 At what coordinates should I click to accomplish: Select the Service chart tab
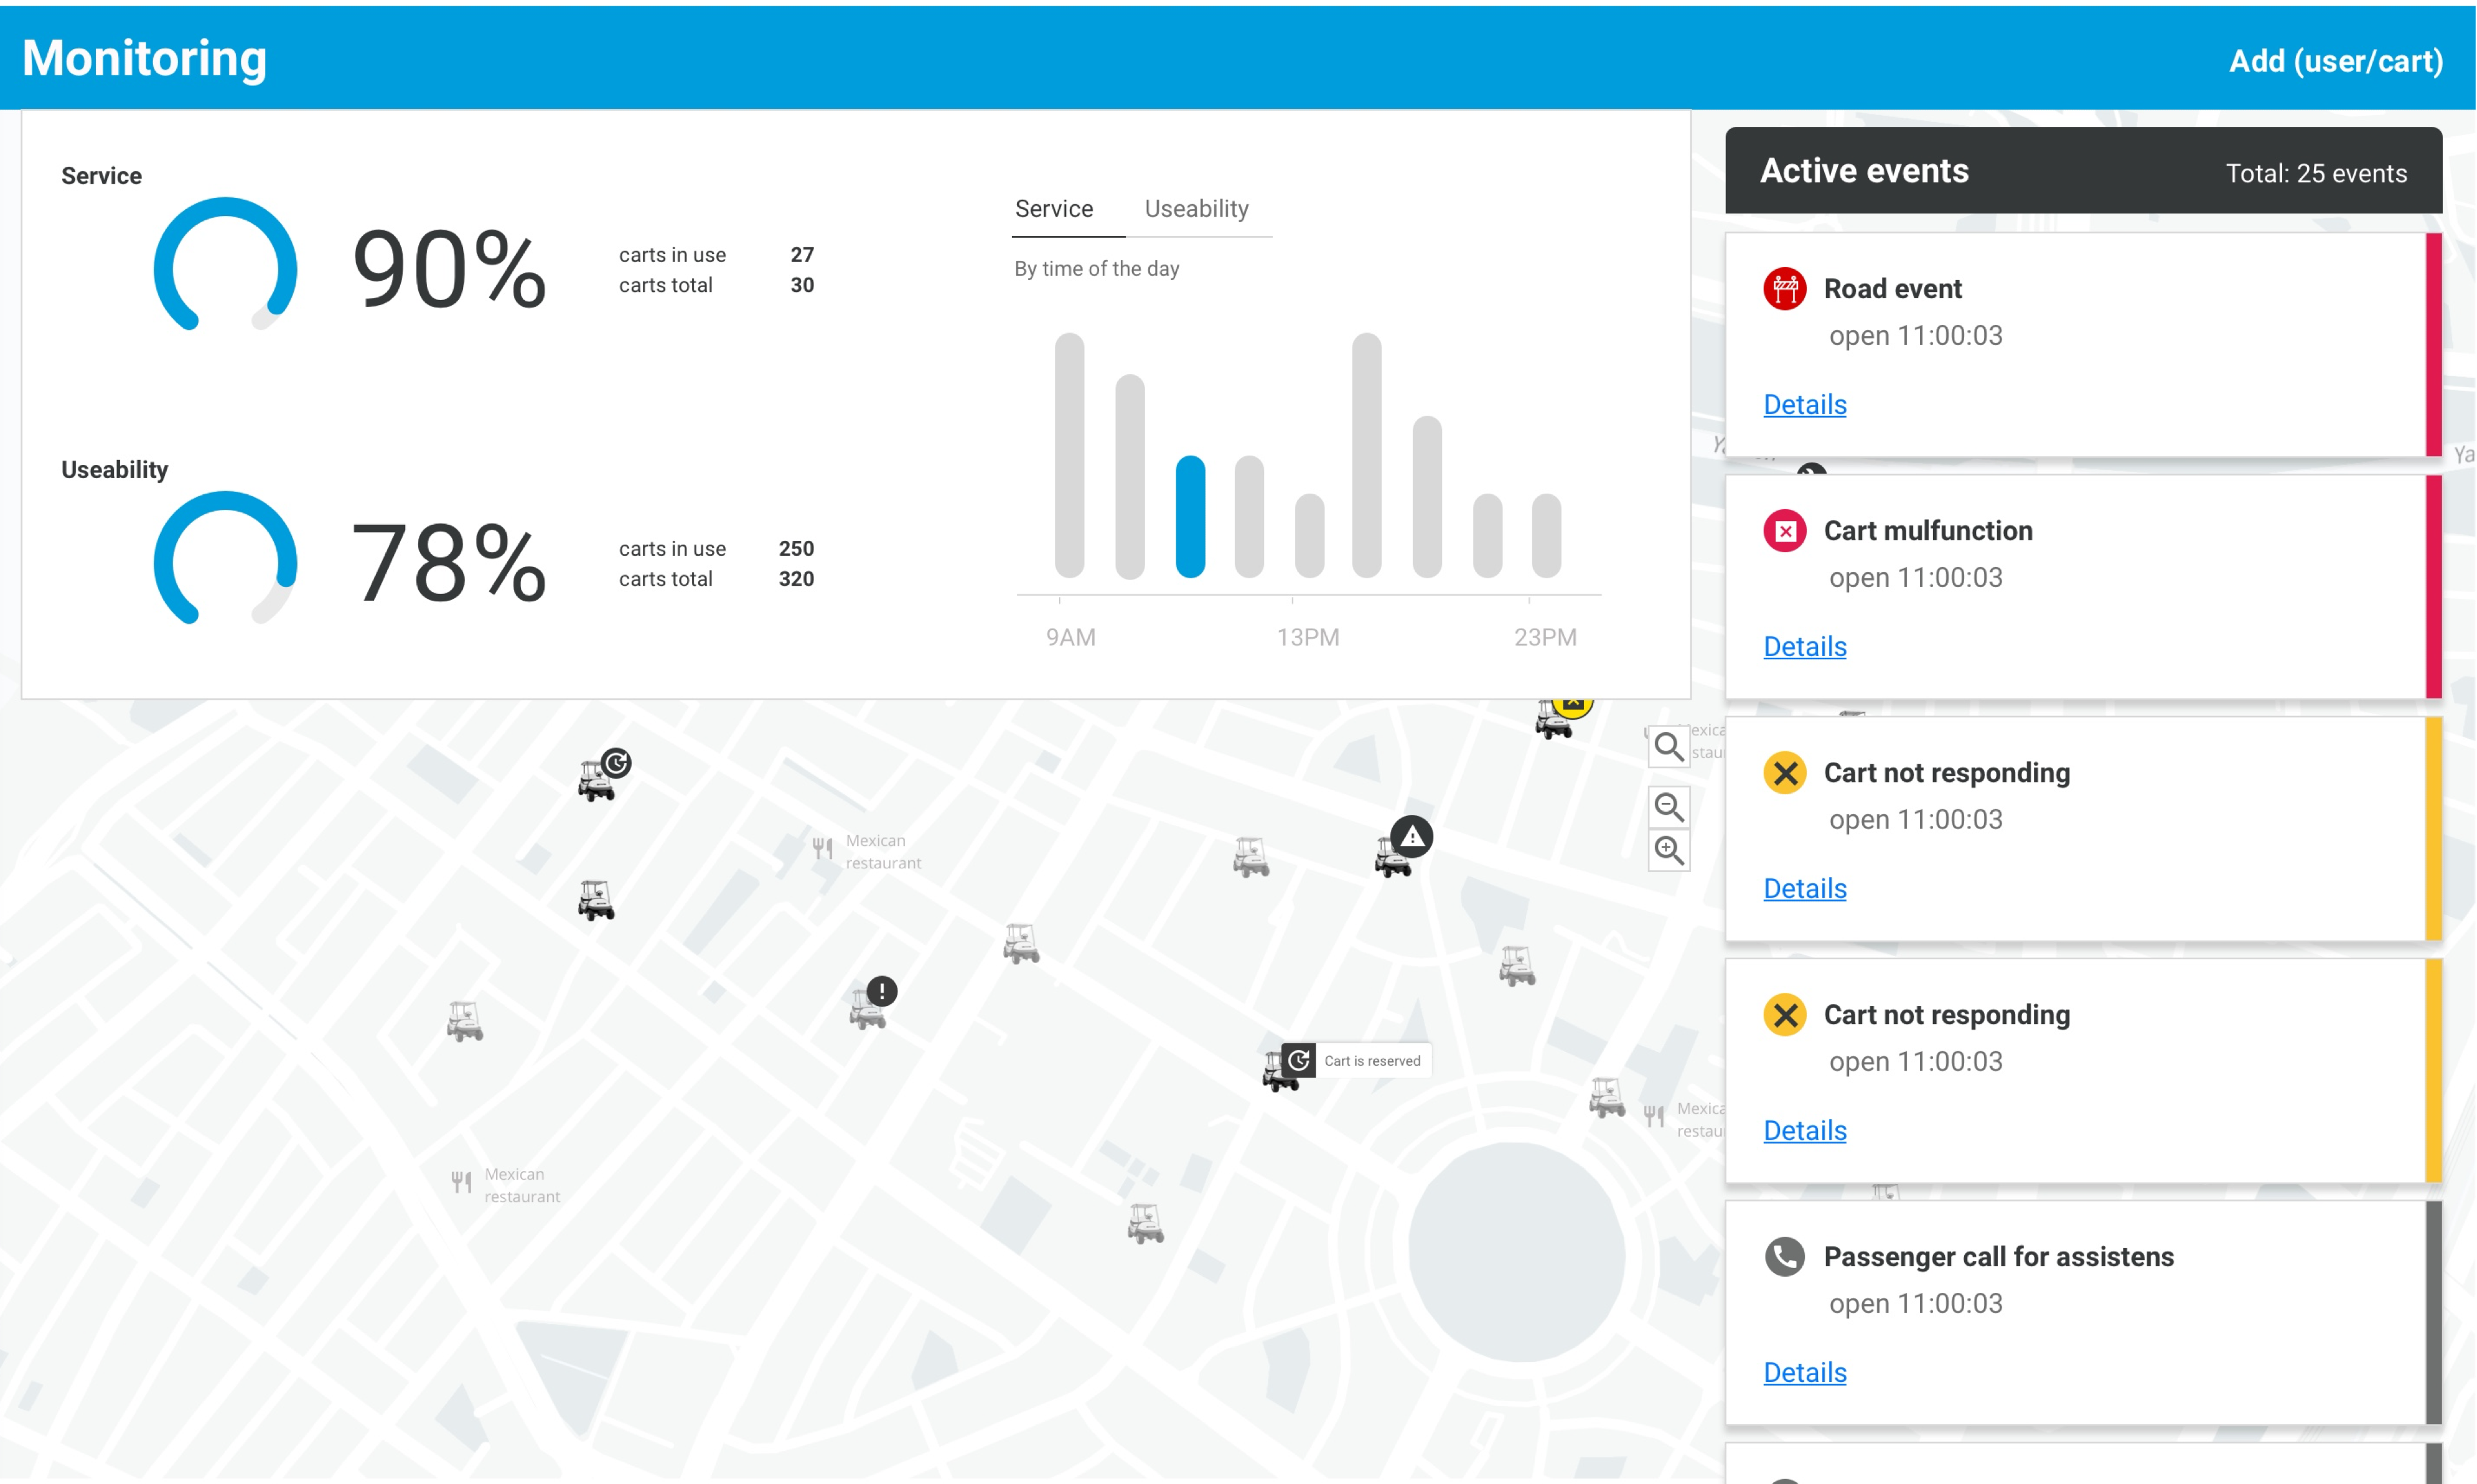tap(1054, 209)
